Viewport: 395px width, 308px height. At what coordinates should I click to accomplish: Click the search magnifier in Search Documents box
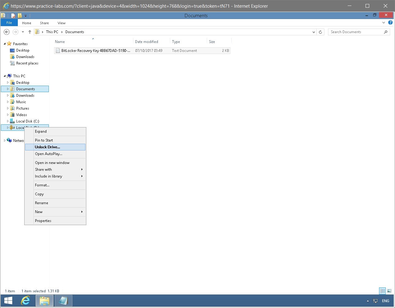[386, 32]
